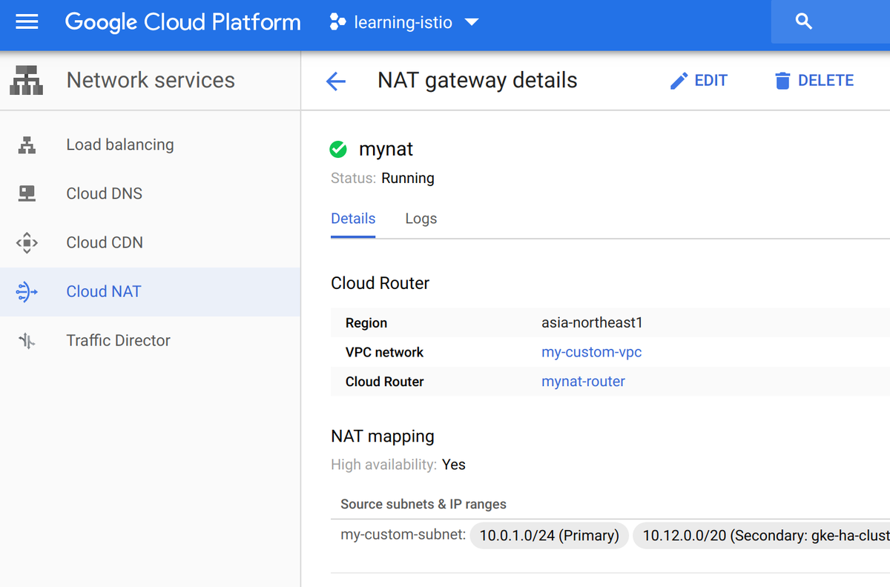Click the Running status value
The height and width of the screenshot is (587, 890).
(408, 178)
